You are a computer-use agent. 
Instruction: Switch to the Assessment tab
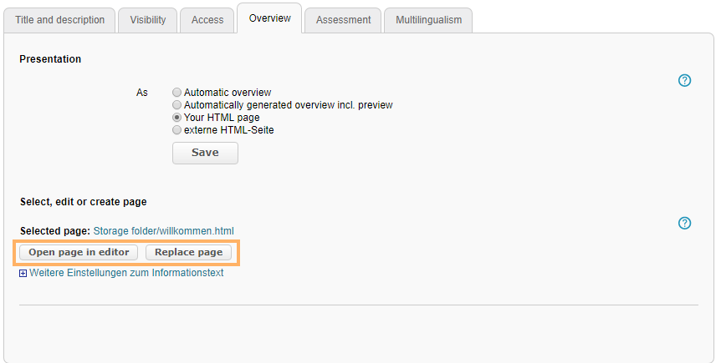point(343,20)
